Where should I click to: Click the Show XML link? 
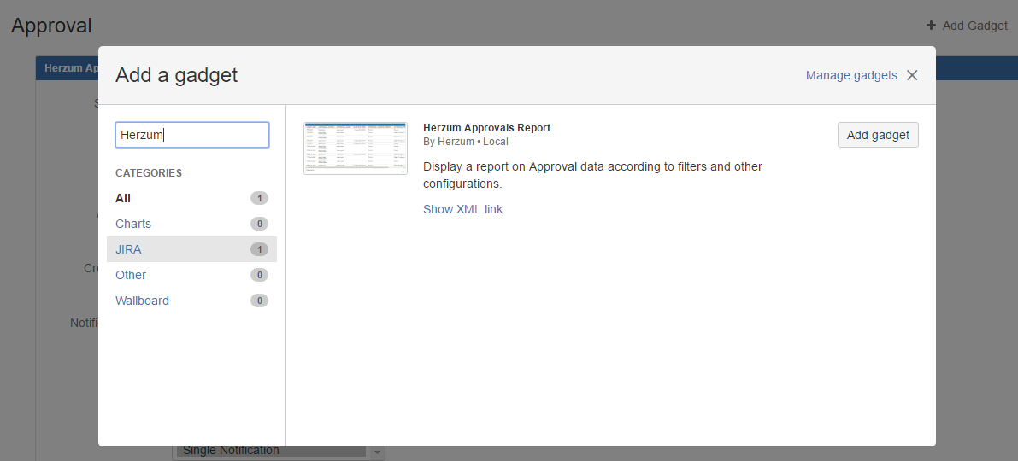[x=462, y=209]
